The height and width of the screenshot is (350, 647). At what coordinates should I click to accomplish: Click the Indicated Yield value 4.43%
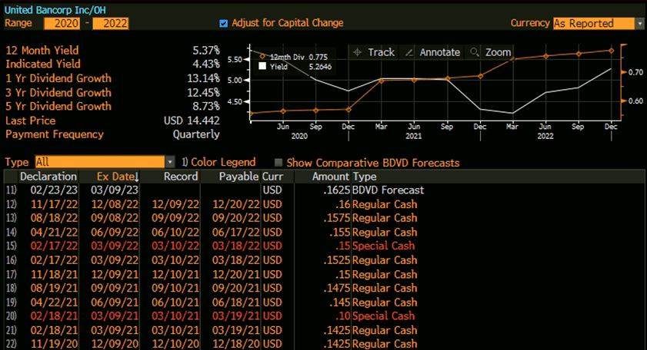pos(206,64)
